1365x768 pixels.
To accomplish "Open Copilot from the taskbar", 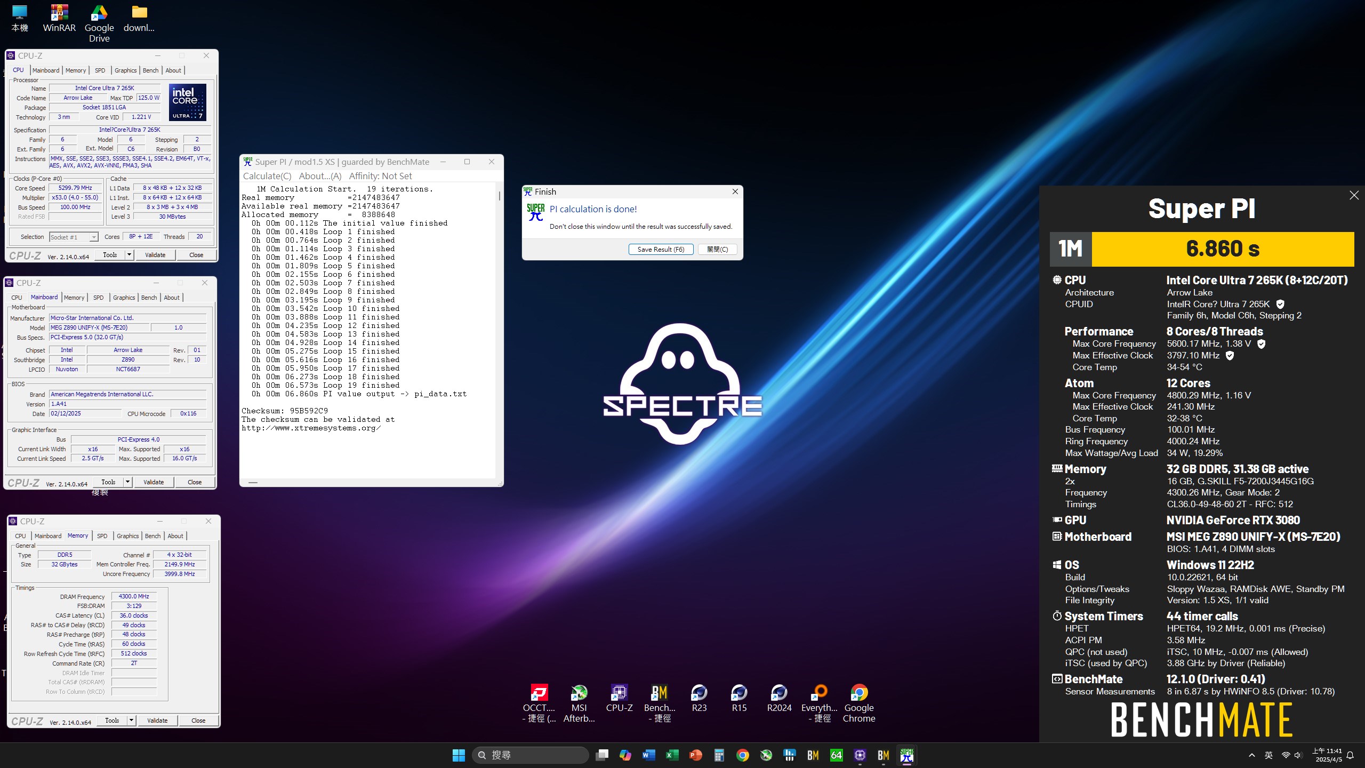I will [x=625, y=755].
